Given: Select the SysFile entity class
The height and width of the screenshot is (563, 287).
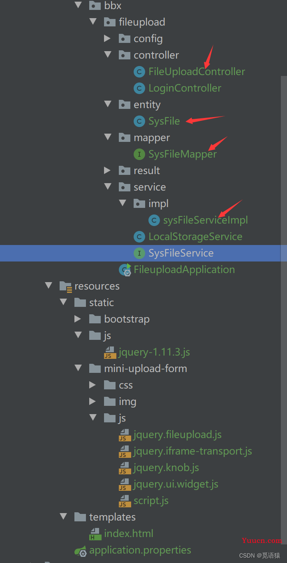Looking at the screenshot, I should pos(164,121).
